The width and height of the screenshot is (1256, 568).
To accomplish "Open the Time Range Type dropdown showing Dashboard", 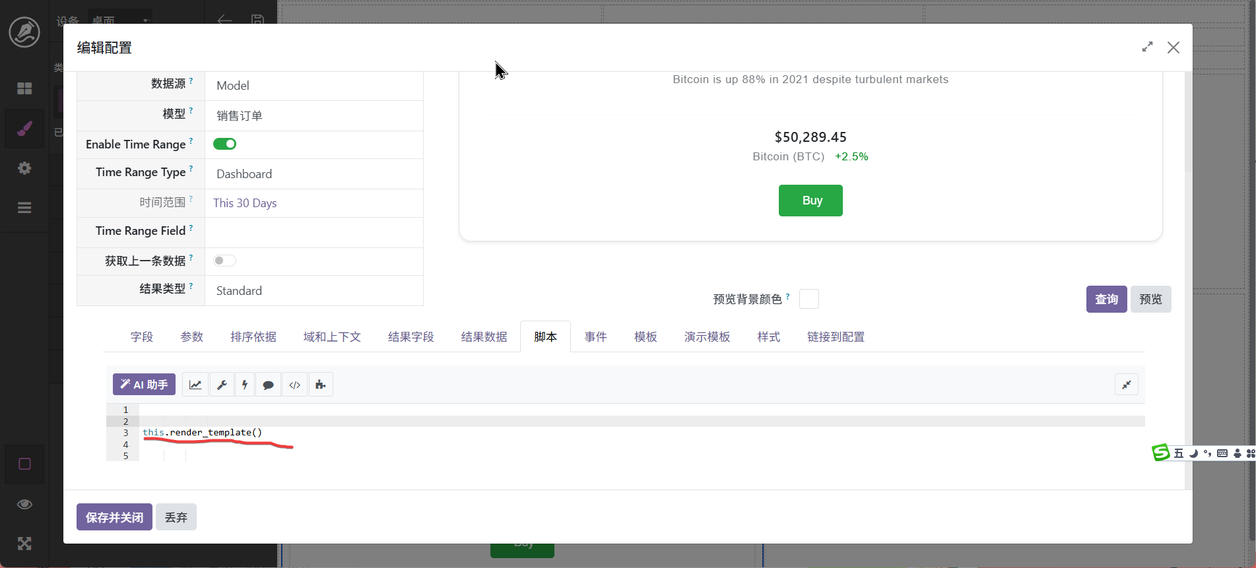I will tap(314, 174).
